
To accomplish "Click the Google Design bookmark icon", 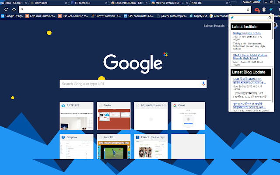I will point(3,16).
